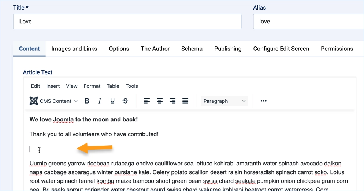Click the Alias input field
The image size is (364, 191).
tap(308, 22)
